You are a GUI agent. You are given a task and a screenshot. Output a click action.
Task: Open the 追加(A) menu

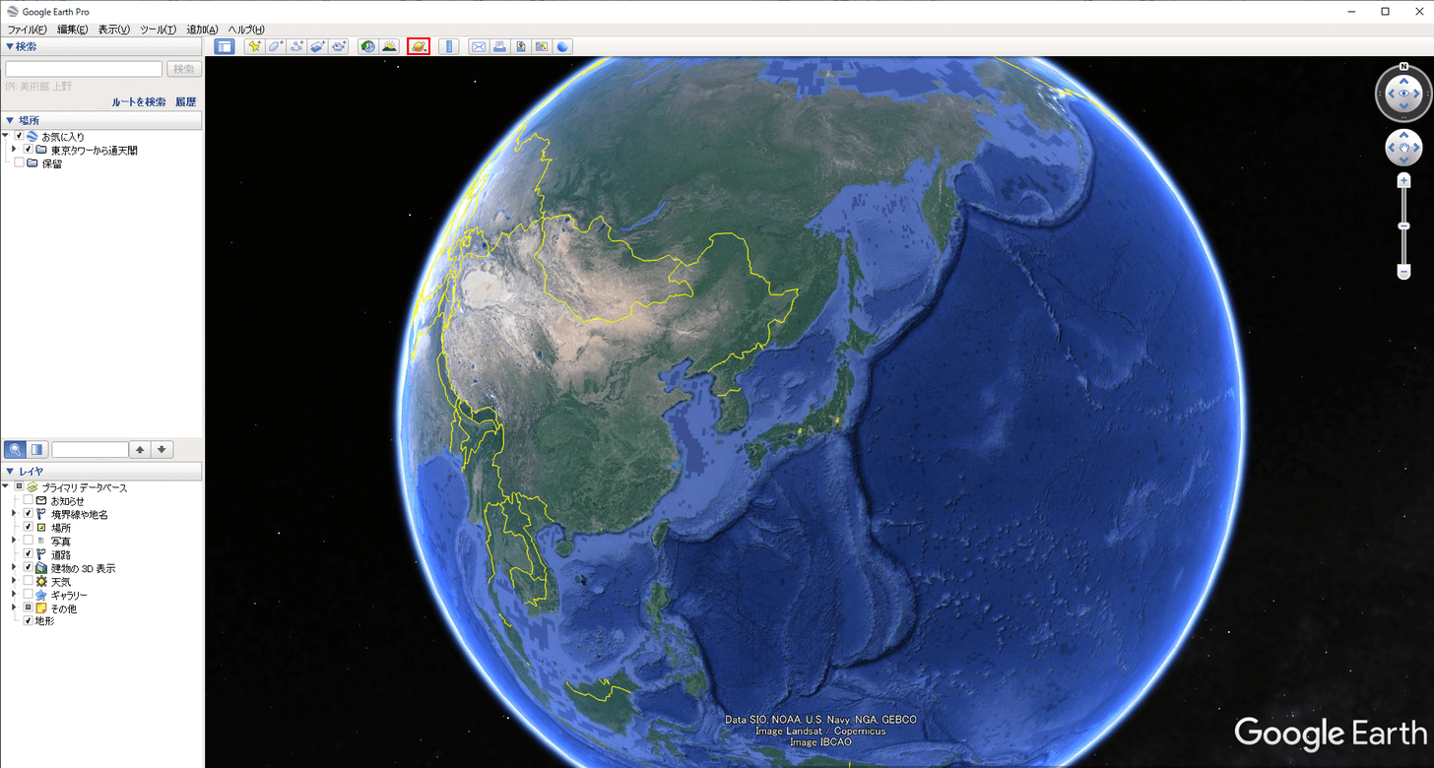[x=202, y=30]
